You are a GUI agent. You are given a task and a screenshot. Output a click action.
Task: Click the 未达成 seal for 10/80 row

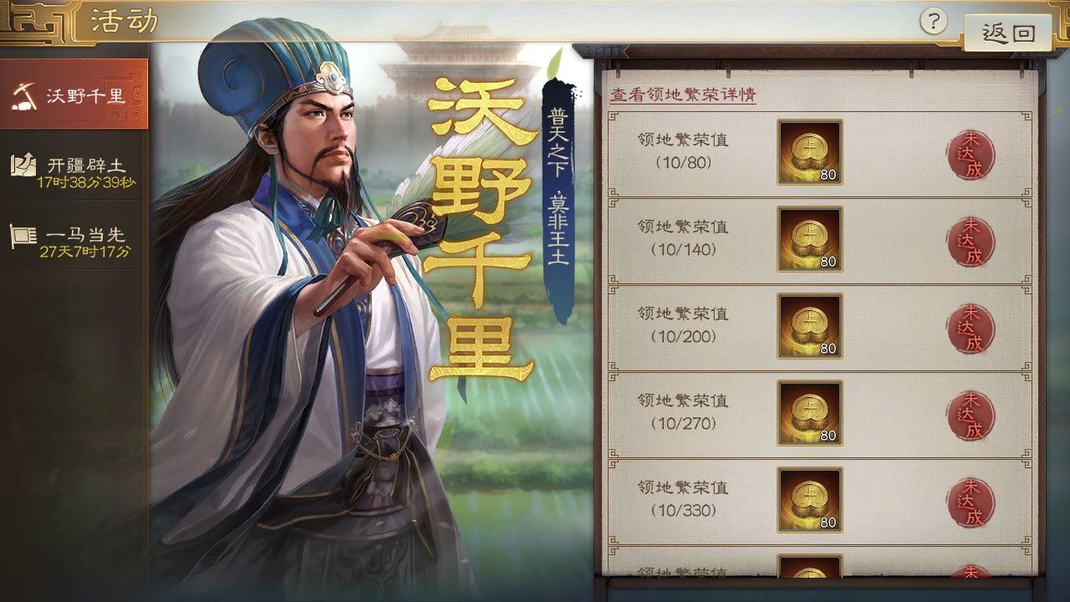point(971,155)
